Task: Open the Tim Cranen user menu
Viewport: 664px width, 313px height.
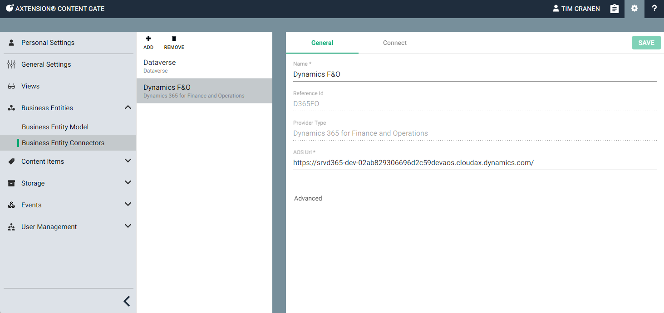Action: coord(576,9)
